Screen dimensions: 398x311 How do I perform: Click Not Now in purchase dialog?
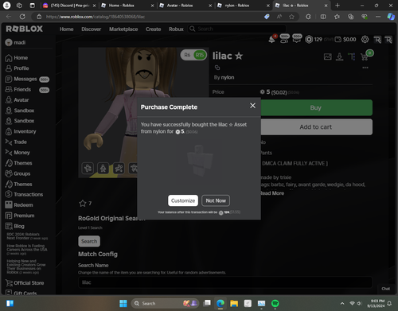pyautogui.click(x=216, y=200)
